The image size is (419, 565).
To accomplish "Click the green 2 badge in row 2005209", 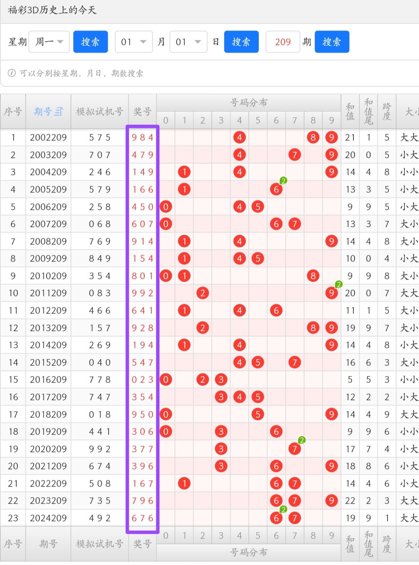I will coord(284,181).
